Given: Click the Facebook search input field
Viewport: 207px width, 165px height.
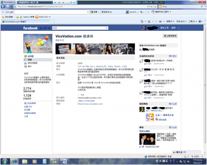Looking at the screenshot, I should point(79,28).
